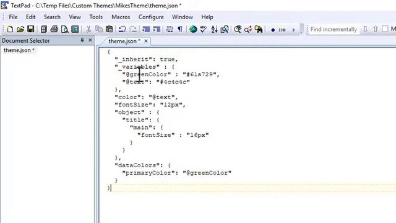Click the Block Unindent icon
Screen dimensions: 396x223
[x=157, y=29]
